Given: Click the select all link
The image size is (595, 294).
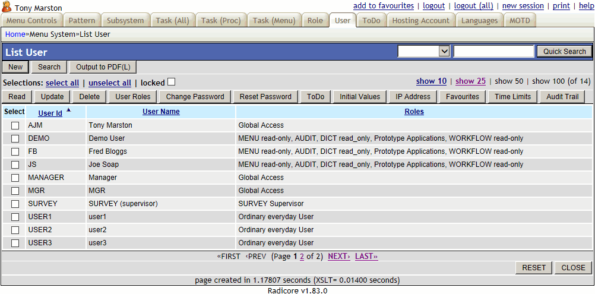Looking at the screenshot, I should tap(62, 83).
